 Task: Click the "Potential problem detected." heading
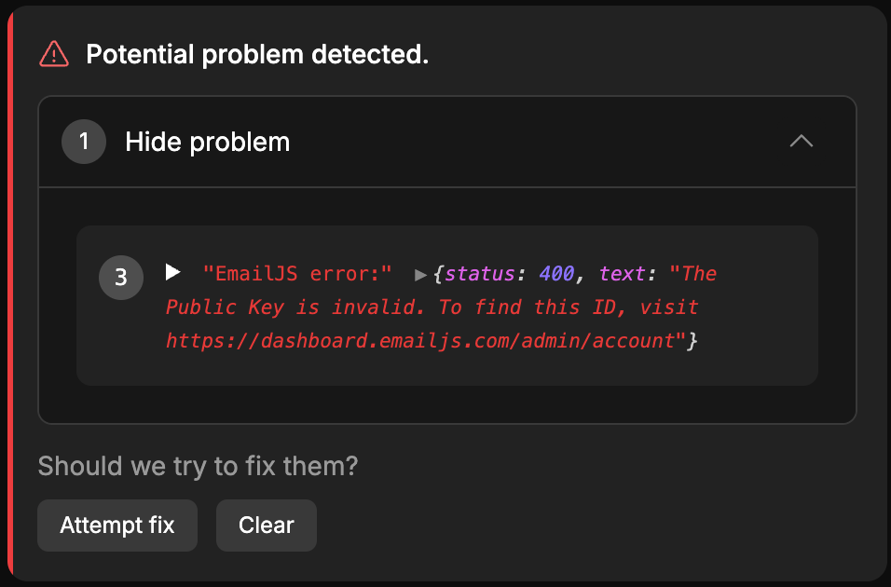pos(257,55)
